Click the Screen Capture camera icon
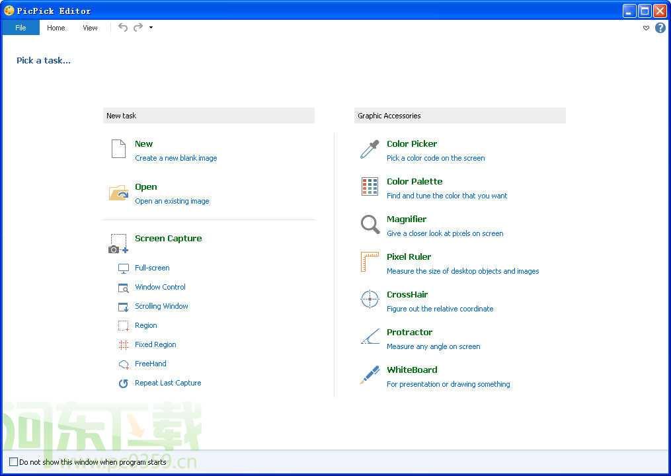 coord(118,243)
